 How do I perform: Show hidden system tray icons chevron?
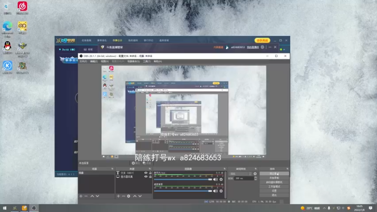pos(324,208)
